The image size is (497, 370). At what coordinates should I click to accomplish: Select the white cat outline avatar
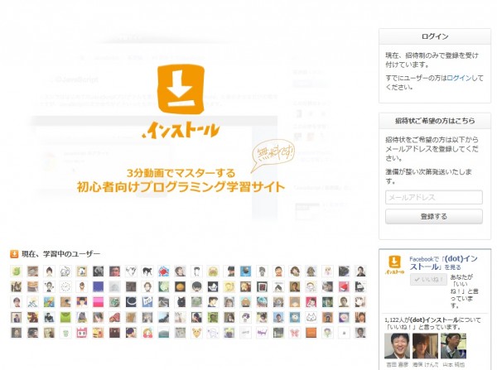311,317
